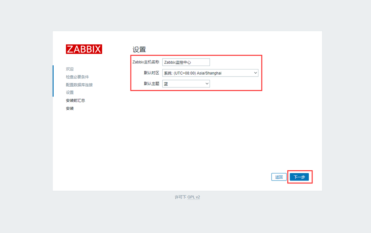The height and width of the screenshot is (233, 371).
Task: Select the 欢迎 step in sidebar
Action: pos(69,69)
